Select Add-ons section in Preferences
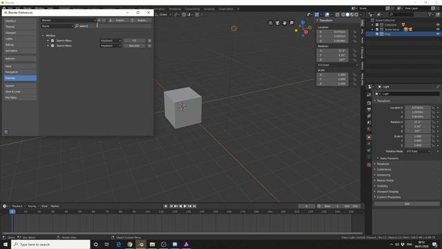The width and height of the screenshot is (442, 249). 20,59
